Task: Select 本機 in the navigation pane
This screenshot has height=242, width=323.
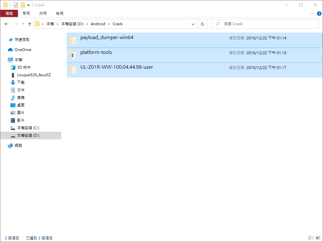Action: pos(18,60)
